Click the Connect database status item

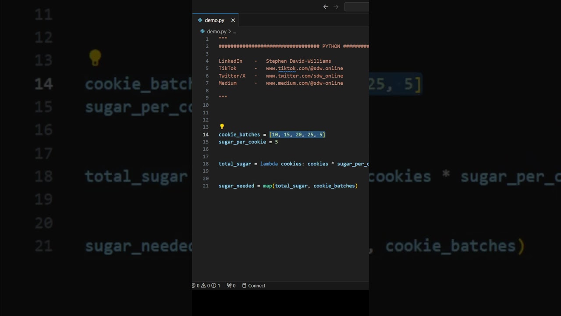(x=254, y=286)
